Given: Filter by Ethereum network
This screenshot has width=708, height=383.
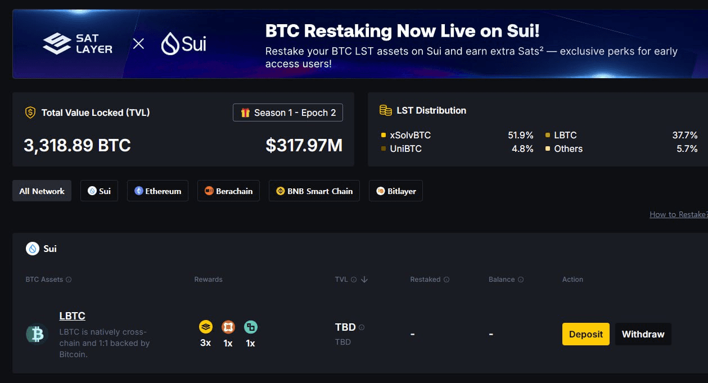Looking at the screenshot, I should tap(157, 191).
